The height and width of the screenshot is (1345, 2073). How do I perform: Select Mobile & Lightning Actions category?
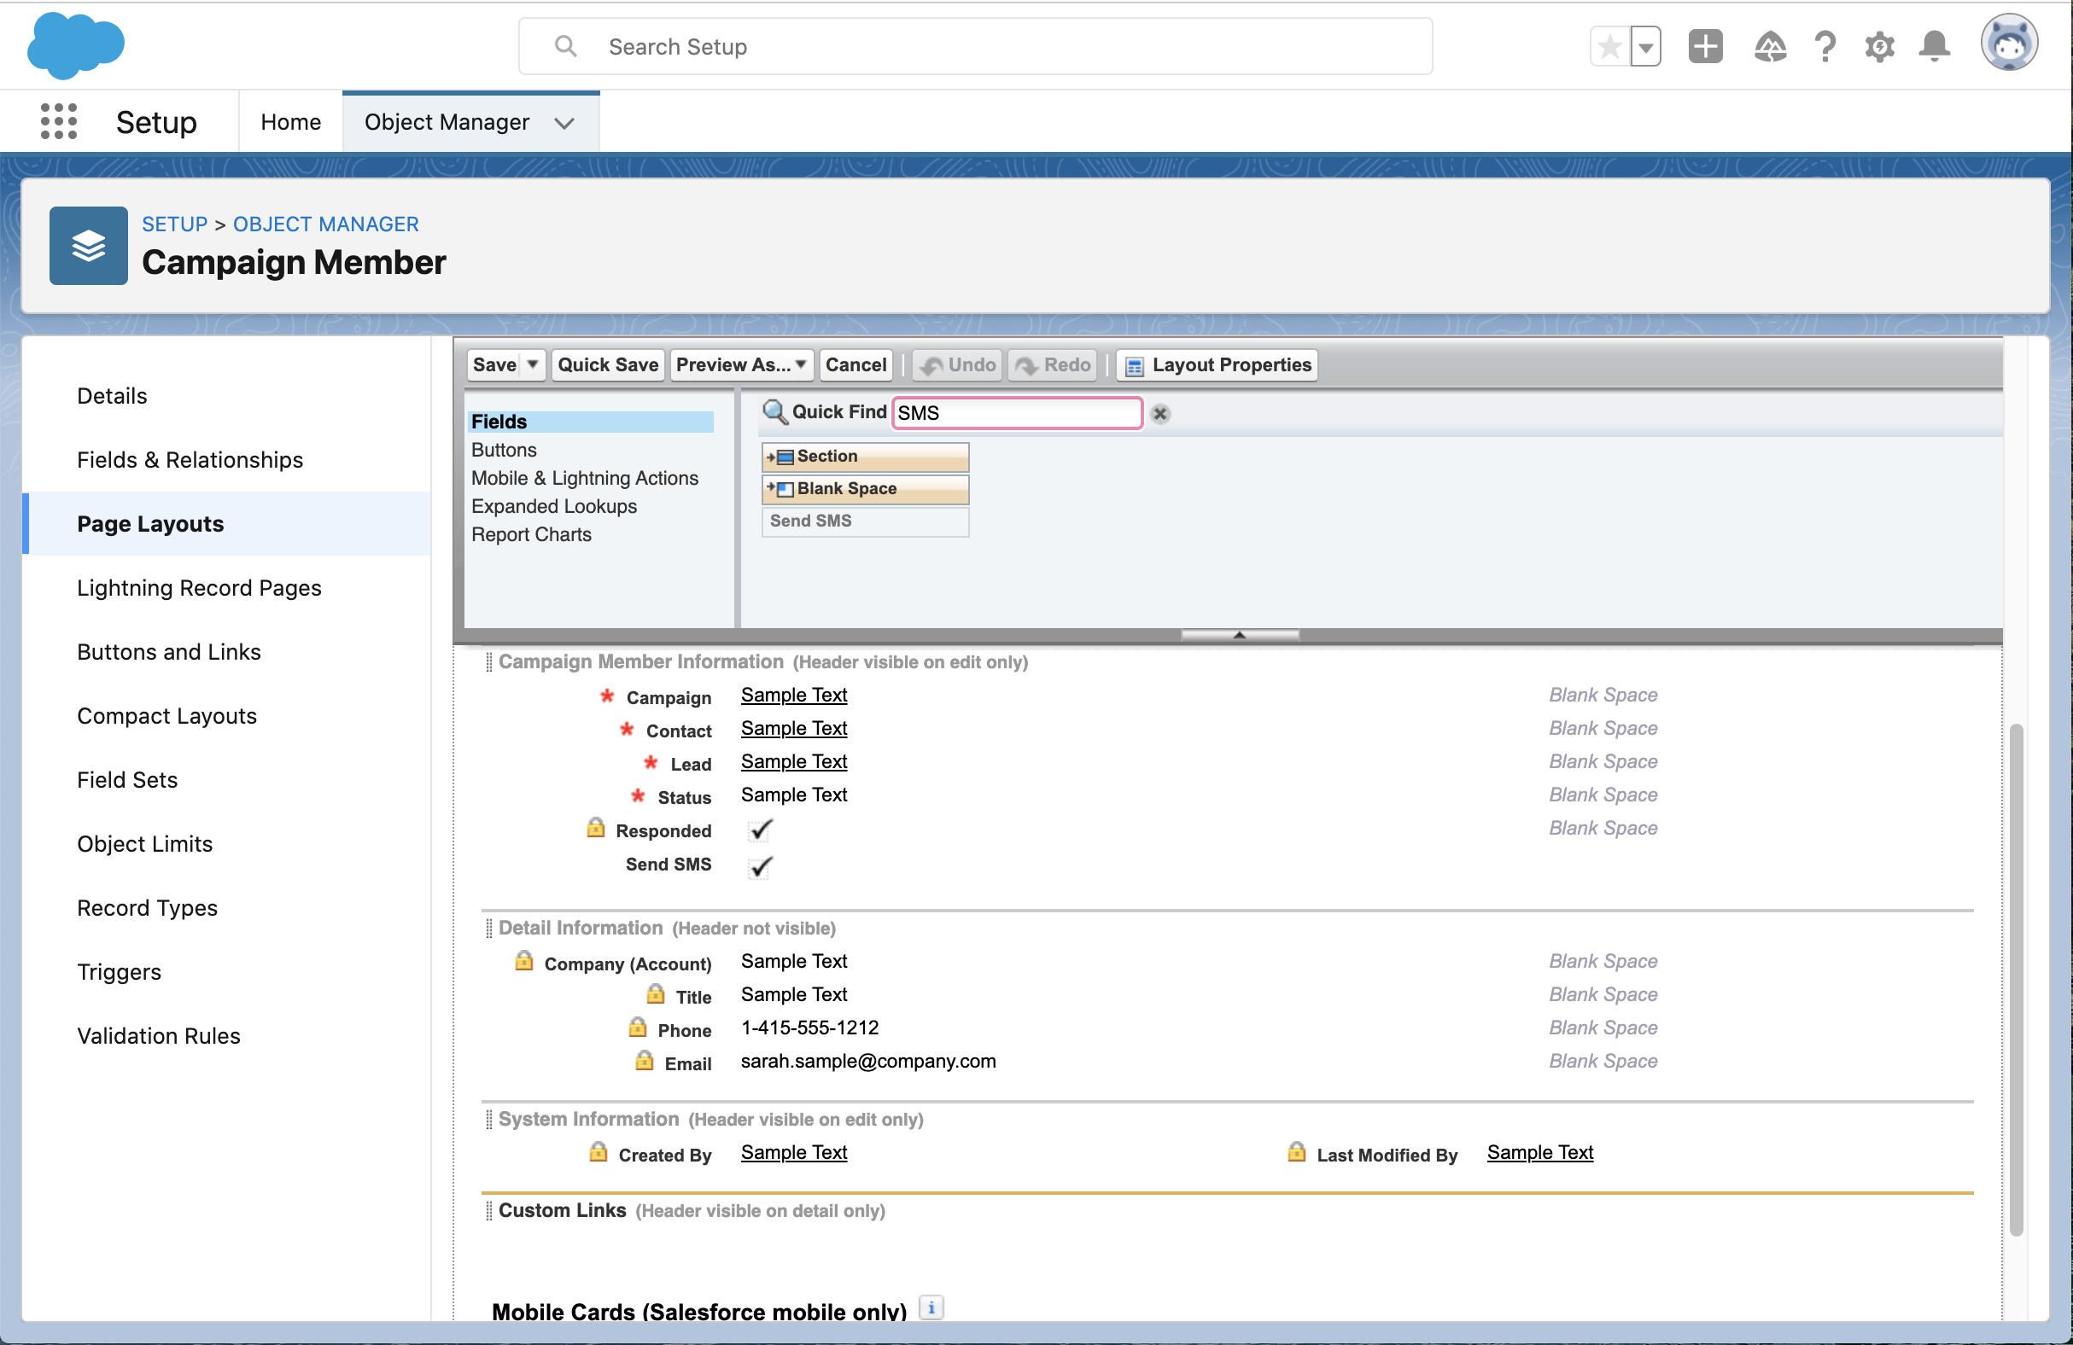click(x=585, y=478)
